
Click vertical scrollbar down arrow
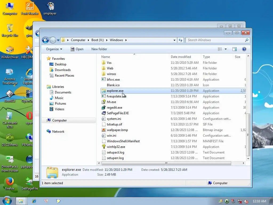click(x=248, y=159)
